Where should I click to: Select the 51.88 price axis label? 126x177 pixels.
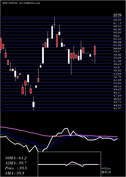pyautogui.click(x=117, y=80)
